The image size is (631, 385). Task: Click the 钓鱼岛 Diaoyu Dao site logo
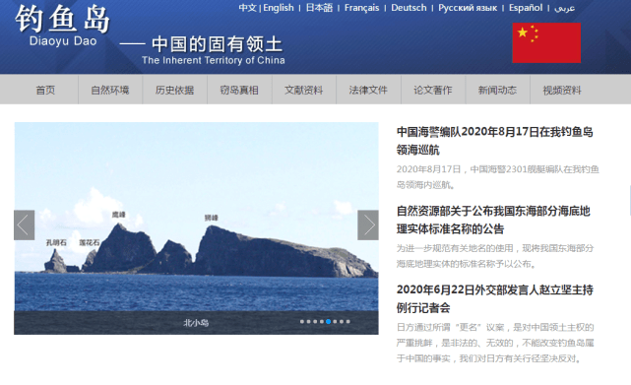pos(62,26)
